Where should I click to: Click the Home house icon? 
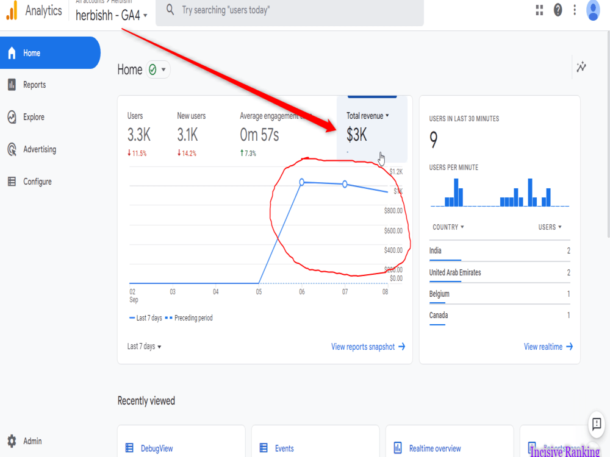click(12, 53)
